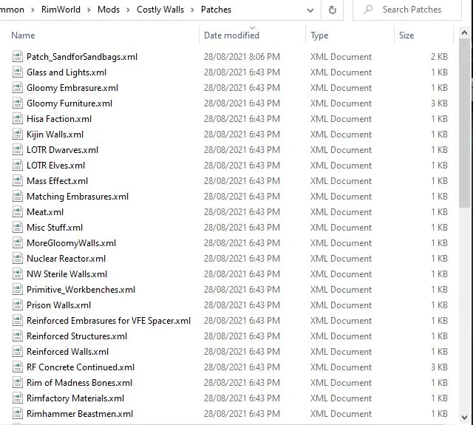Viewport: 473px width, 425px height.
Task: Expand the chevron after Costly Walls breadcrumb
Action: (194, 10)
